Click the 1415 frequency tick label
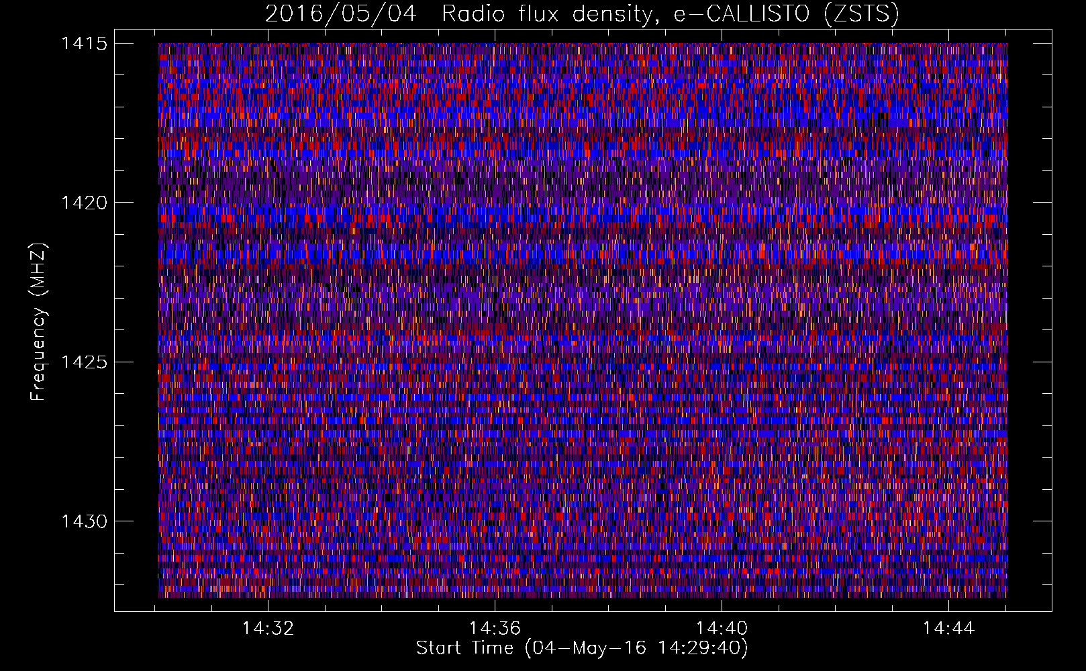 (85, 44)
